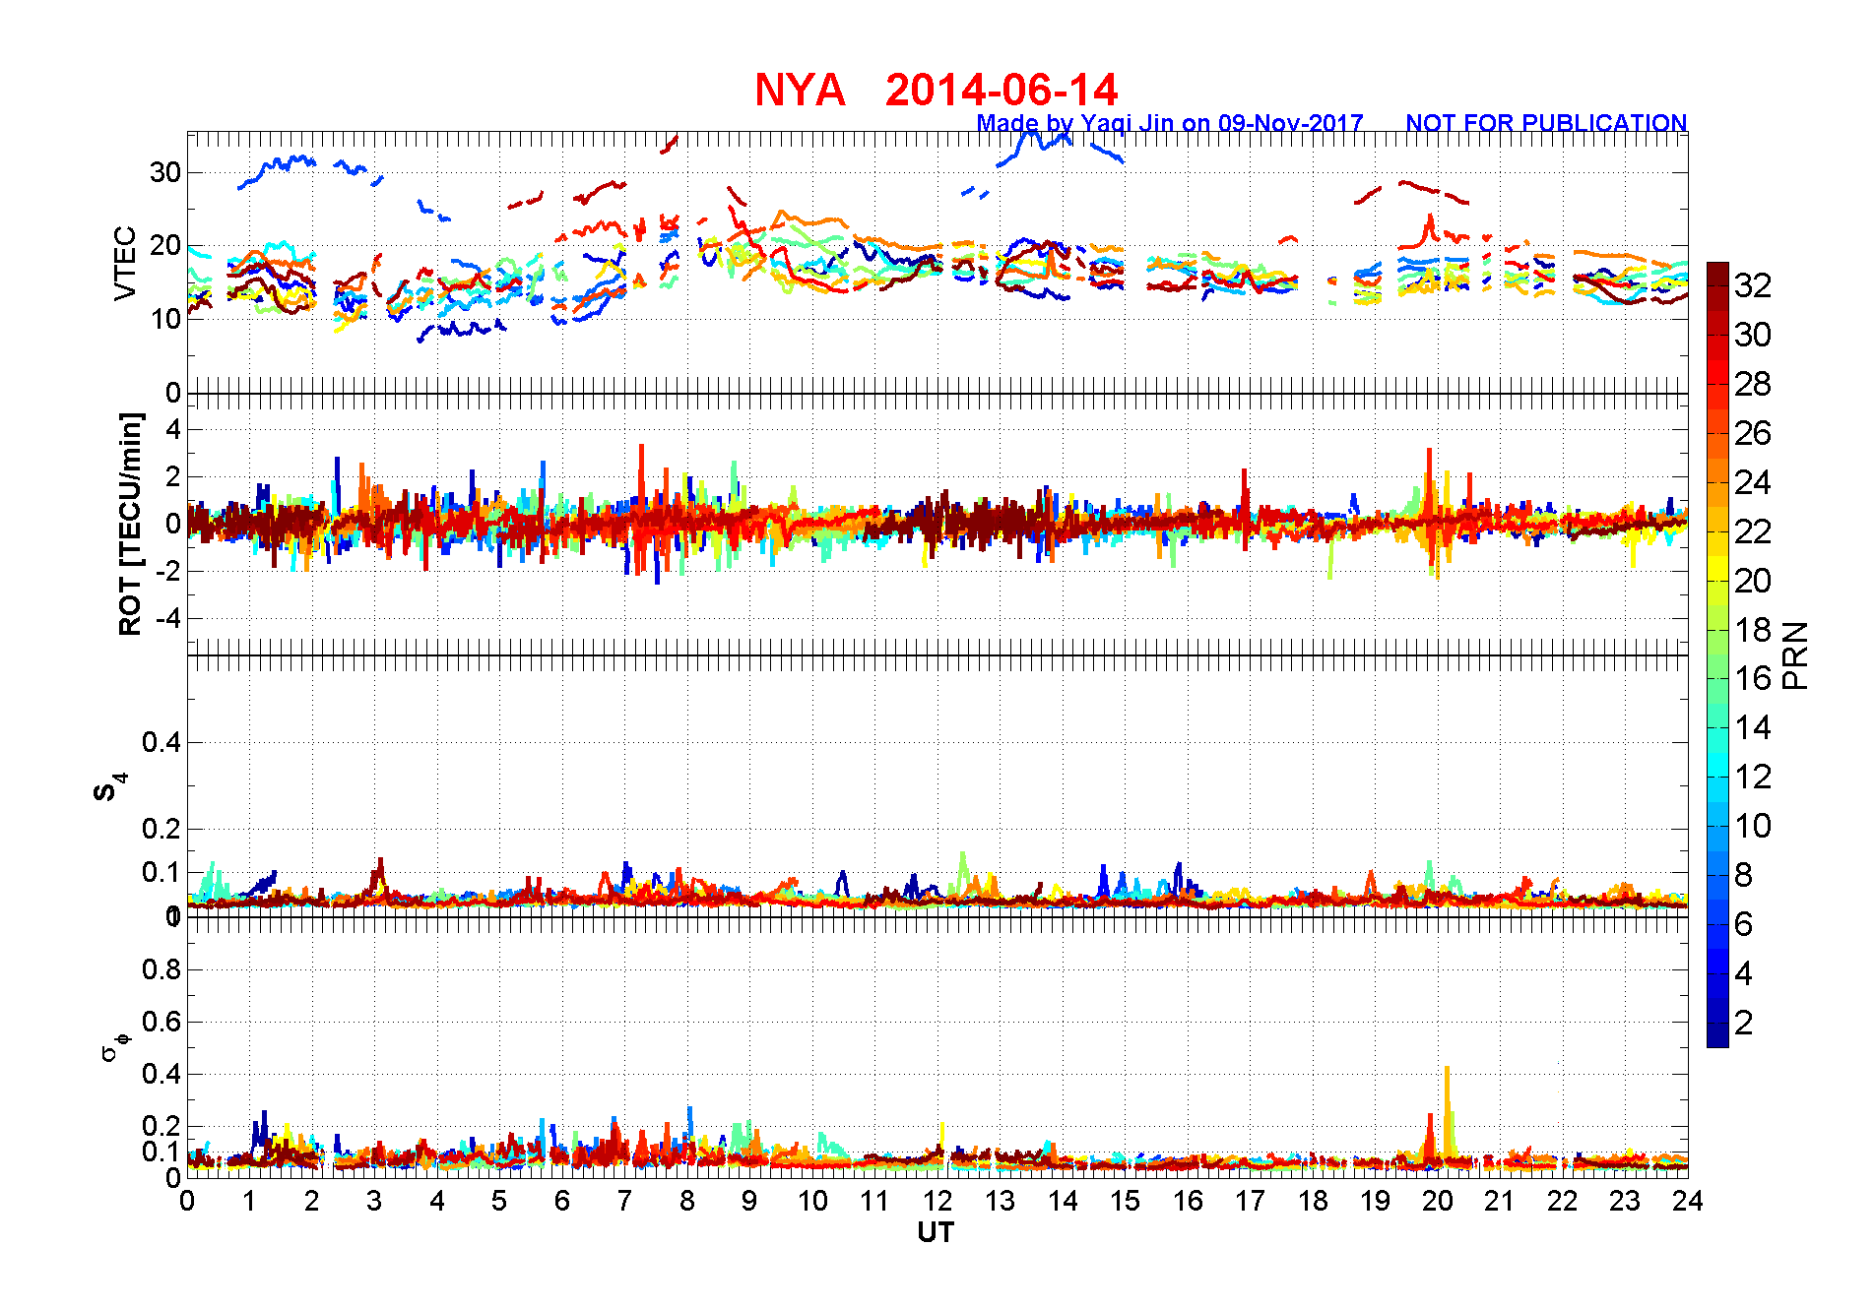Click the UT axis tick "7"
The width and height of the screenshot is (1875, 1309).
coord(624,1201)
